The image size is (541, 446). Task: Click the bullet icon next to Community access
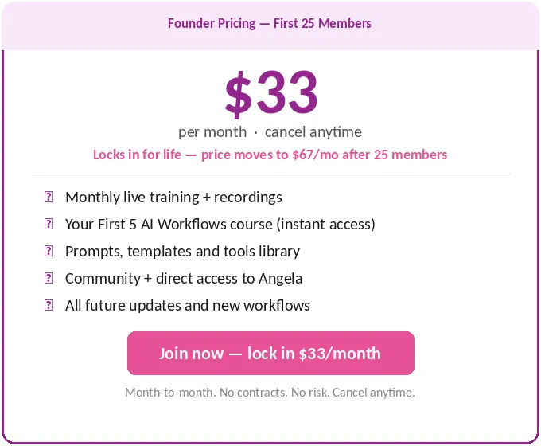tap(49, 278)
